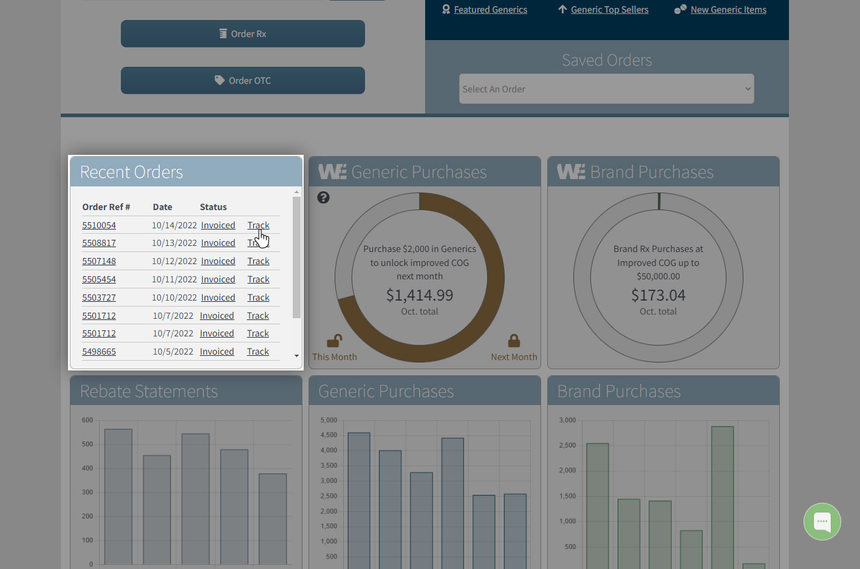This screenshot has height=569, width=860.
Task: Click Invoiced status for order 5505454
Action: [x=218, y=279]
